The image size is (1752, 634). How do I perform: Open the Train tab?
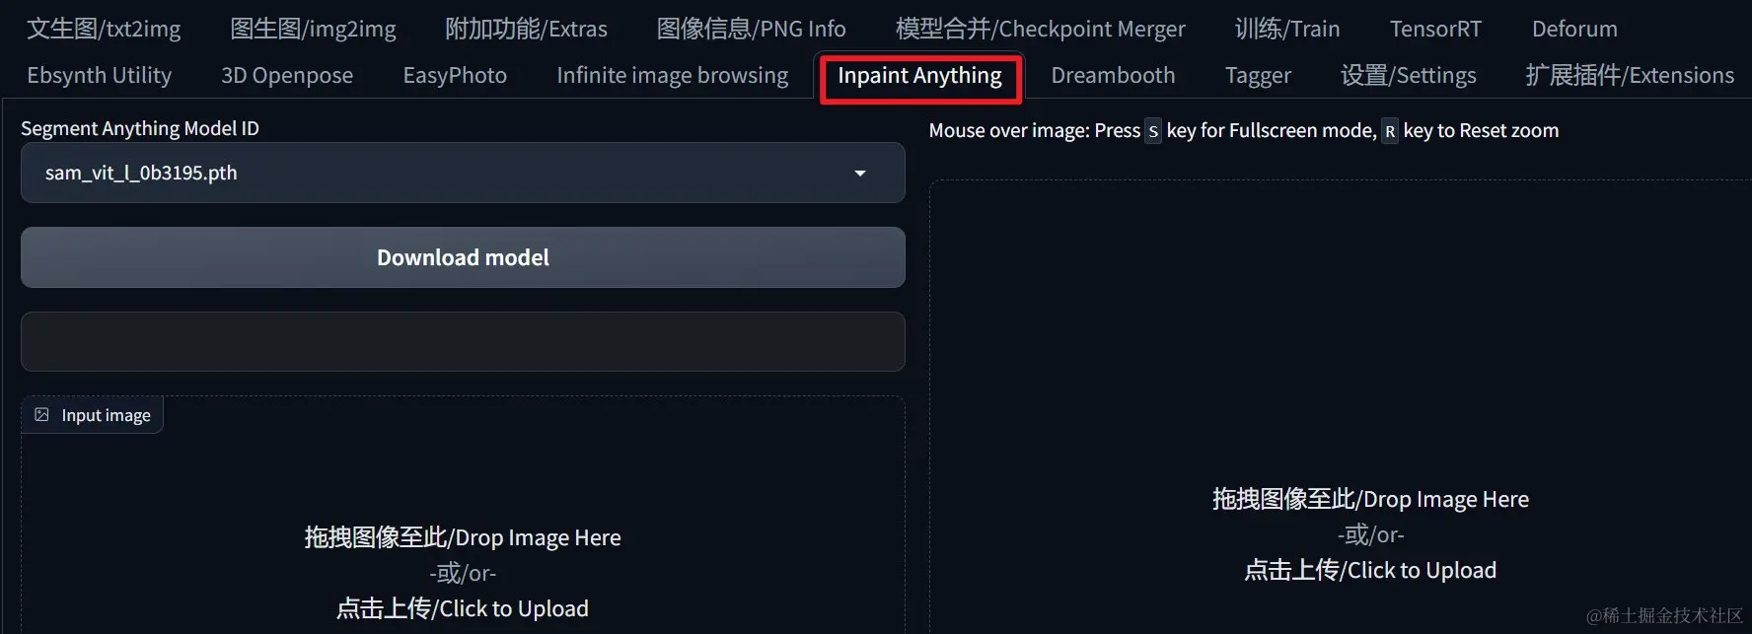pyautogui.click(x=1286, y=29)
